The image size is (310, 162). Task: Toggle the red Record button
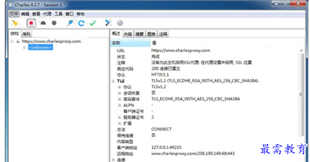pos(31,23)
